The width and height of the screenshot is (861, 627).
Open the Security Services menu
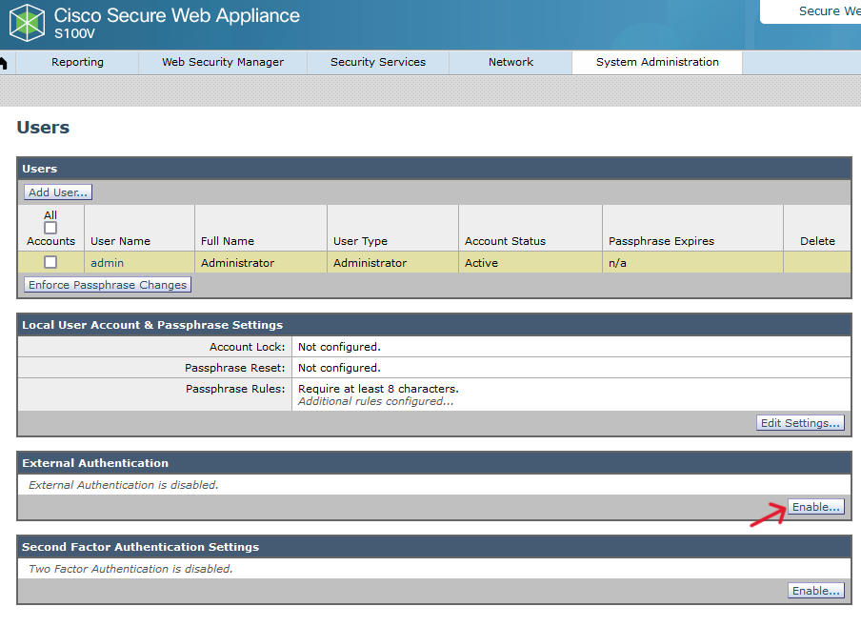point(378,62)
